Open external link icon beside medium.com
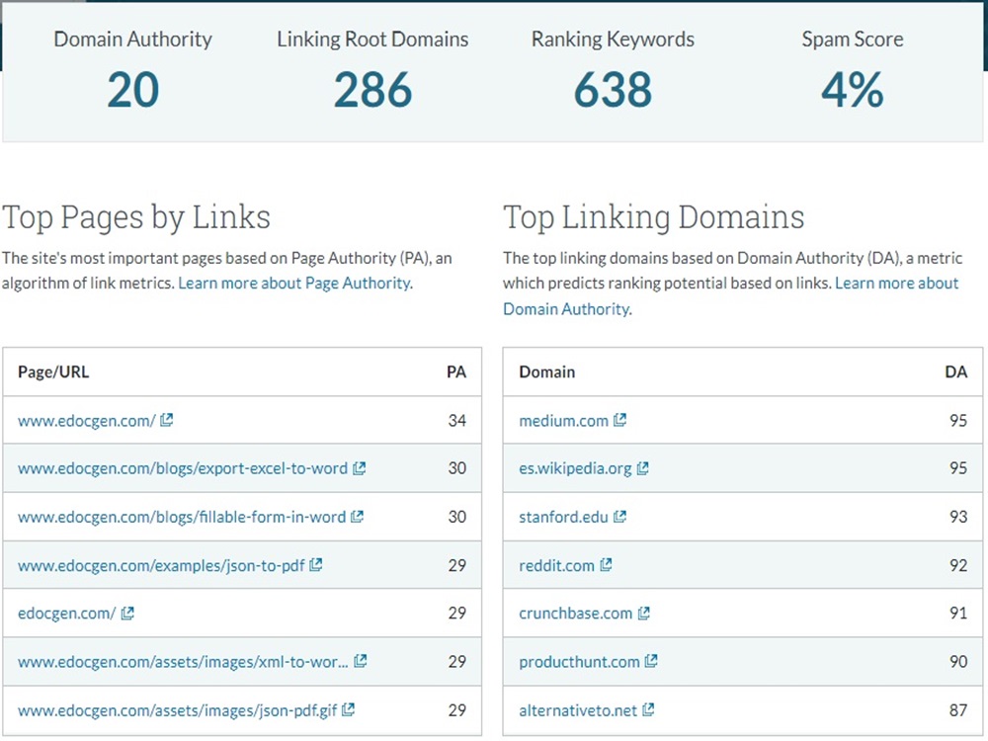The height and width of the screenshot is (741, 988). pos(620,420)
